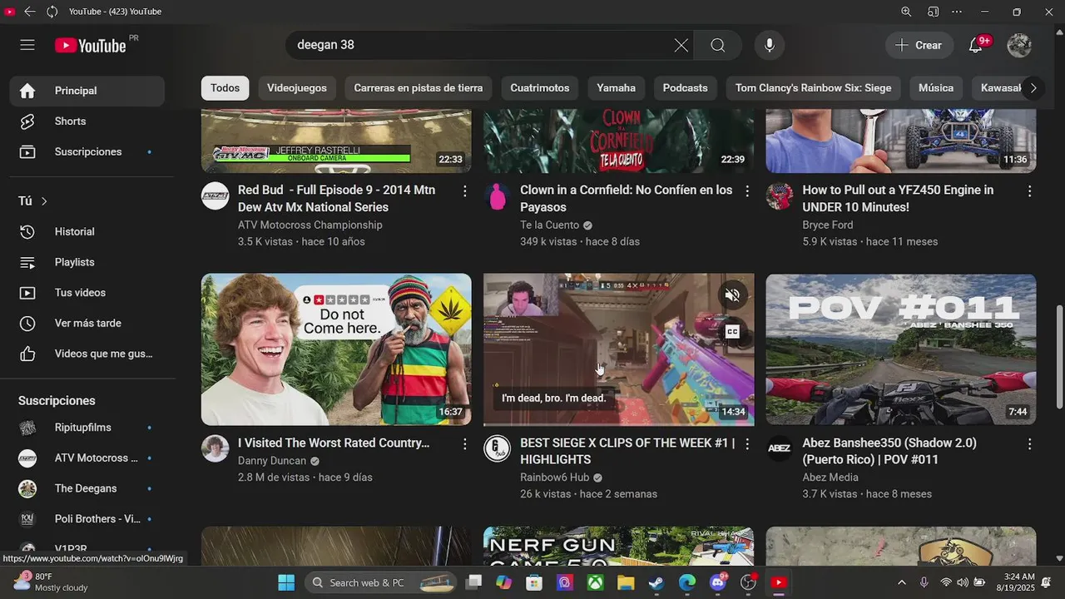This screenshot has height=599, width=1065.
Task: Open options for Worst Rated Country video
Action: (465, 444)
